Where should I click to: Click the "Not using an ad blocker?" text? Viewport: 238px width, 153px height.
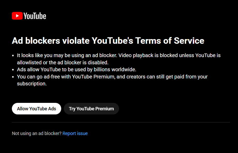point(37,133)
